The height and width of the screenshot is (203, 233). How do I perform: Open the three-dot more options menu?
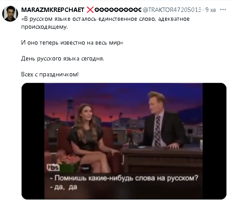tap(223, 10)
